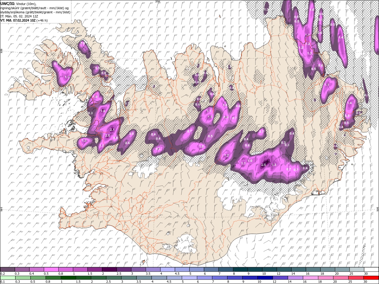
Task: Select the 6–7 slate blue swatch, upper legend row
Action: click(211, 269)
